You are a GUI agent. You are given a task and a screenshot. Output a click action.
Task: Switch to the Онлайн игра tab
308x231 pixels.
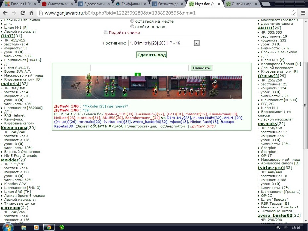[242, 4]
